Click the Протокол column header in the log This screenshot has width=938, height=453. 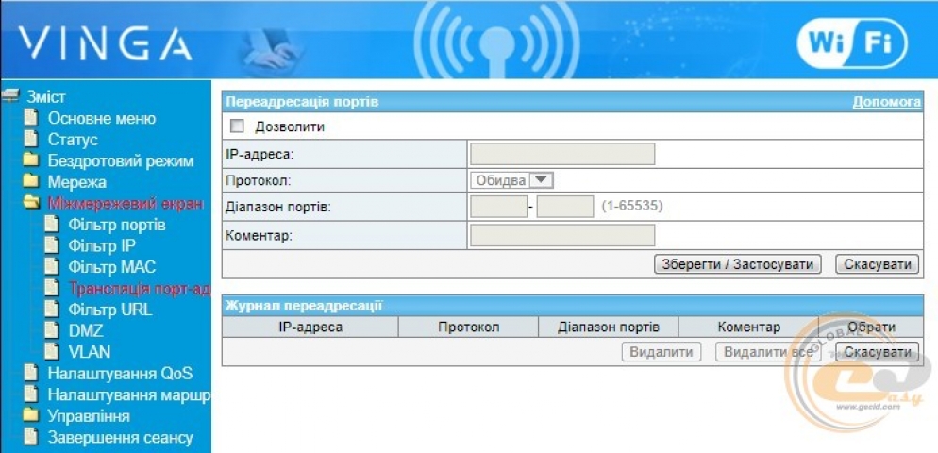(x=468, y=327)
